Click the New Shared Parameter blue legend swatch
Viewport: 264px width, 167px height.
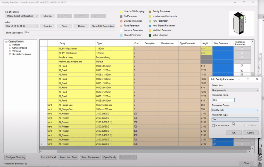click(150, 26)
